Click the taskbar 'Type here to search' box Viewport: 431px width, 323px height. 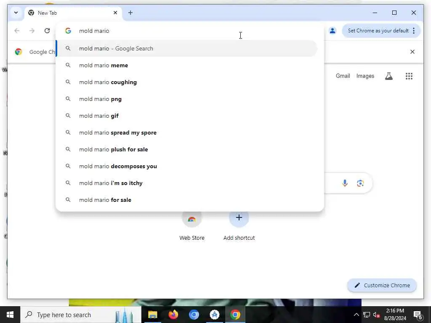81,315
